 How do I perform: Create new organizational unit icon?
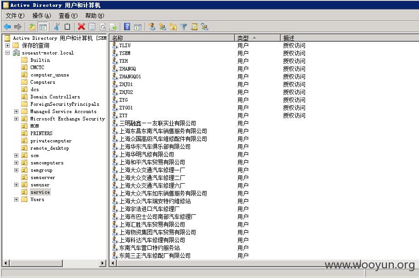(x=173, y=27)
